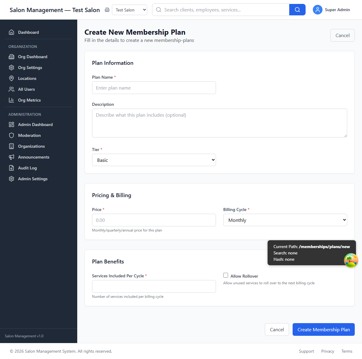Open the Billing Cycle dropdown
The width and height of the screenshot is (362, 359).
coord(285,220)
